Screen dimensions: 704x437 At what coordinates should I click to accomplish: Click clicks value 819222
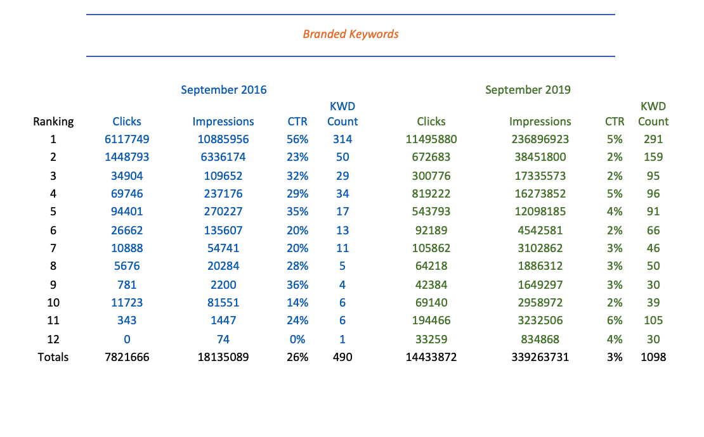coord(431,194)
